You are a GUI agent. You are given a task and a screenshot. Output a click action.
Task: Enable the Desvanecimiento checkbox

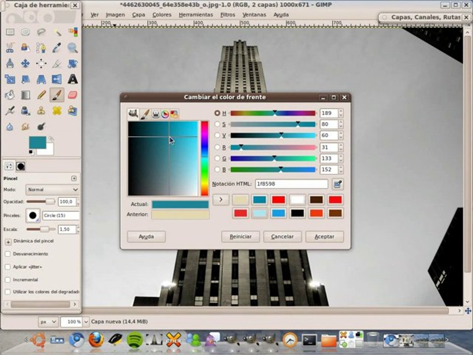click(x=8, y=254)
